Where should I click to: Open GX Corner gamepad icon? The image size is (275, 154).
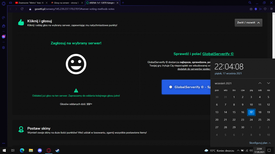coord(11,3)
